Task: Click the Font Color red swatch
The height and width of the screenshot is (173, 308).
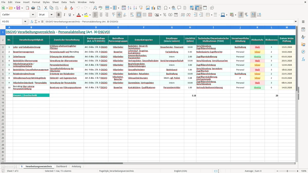Action: [x=79, y=15]
